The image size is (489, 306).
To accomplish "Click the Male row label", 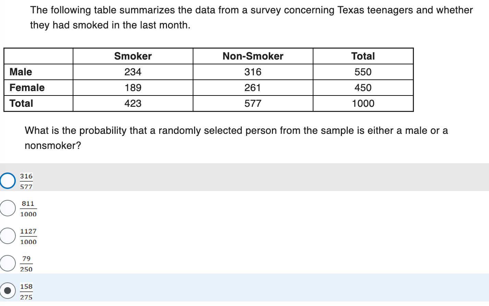I will (x=21, y=72).
